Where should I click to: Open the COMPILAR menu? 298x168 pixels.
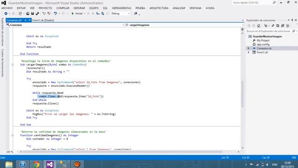63,8
